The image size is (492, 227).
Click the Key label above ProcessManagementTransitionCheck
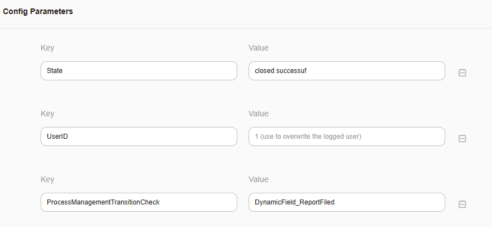pos(47,179)
